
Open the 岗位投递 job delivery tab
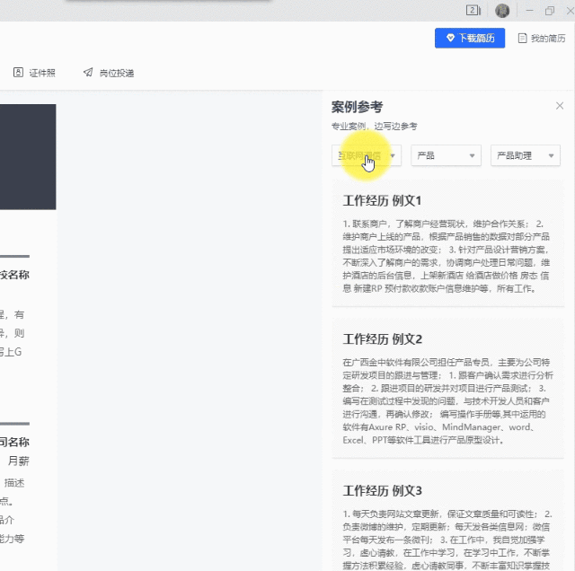[x=109, y=73]
